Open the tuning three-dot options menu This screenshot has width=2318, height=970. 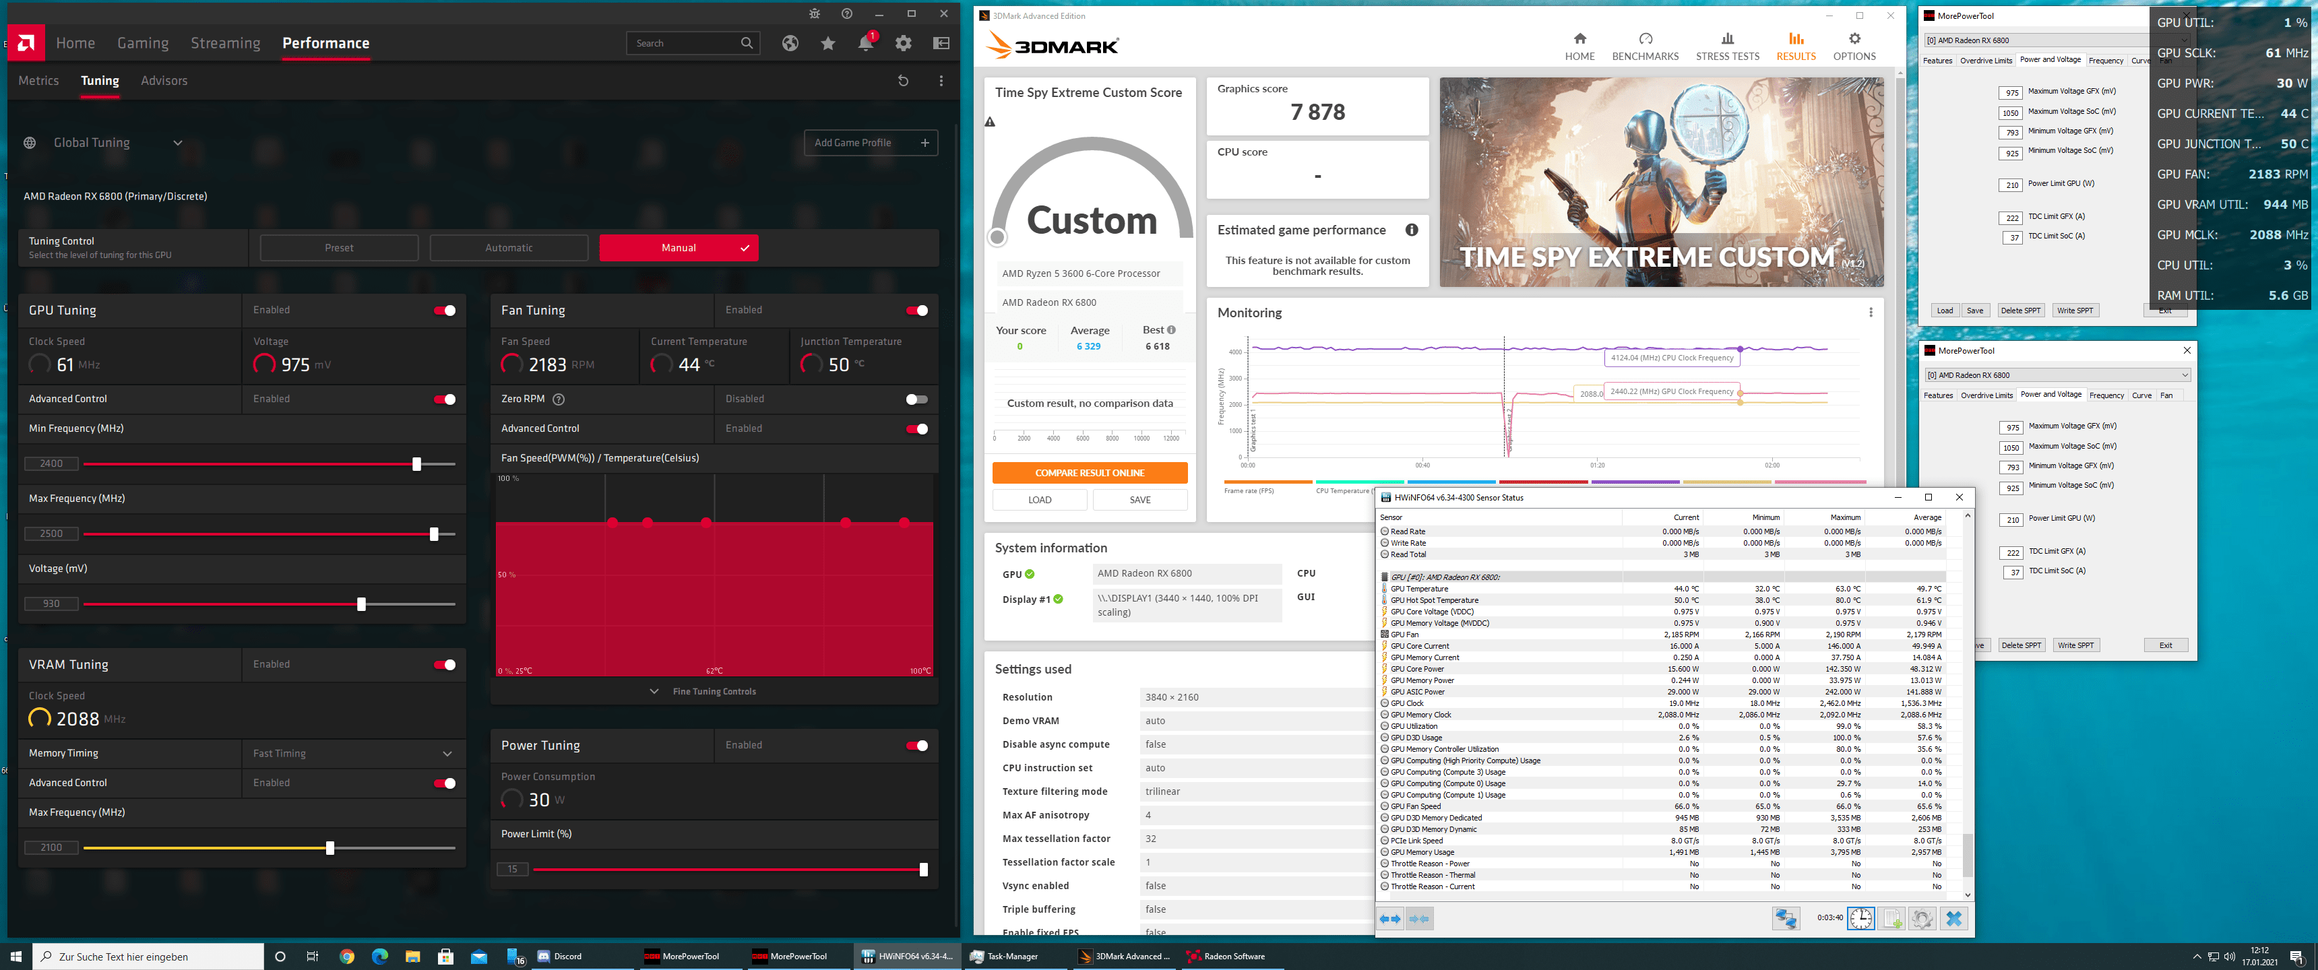click(941, 81)
